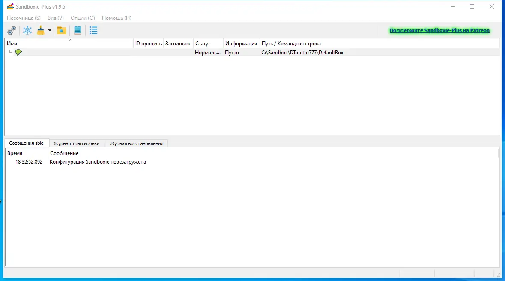This screenshot has height=281, width=505.
Task: Click the list view toolbar icon
Action: click(x=93, y=30)
